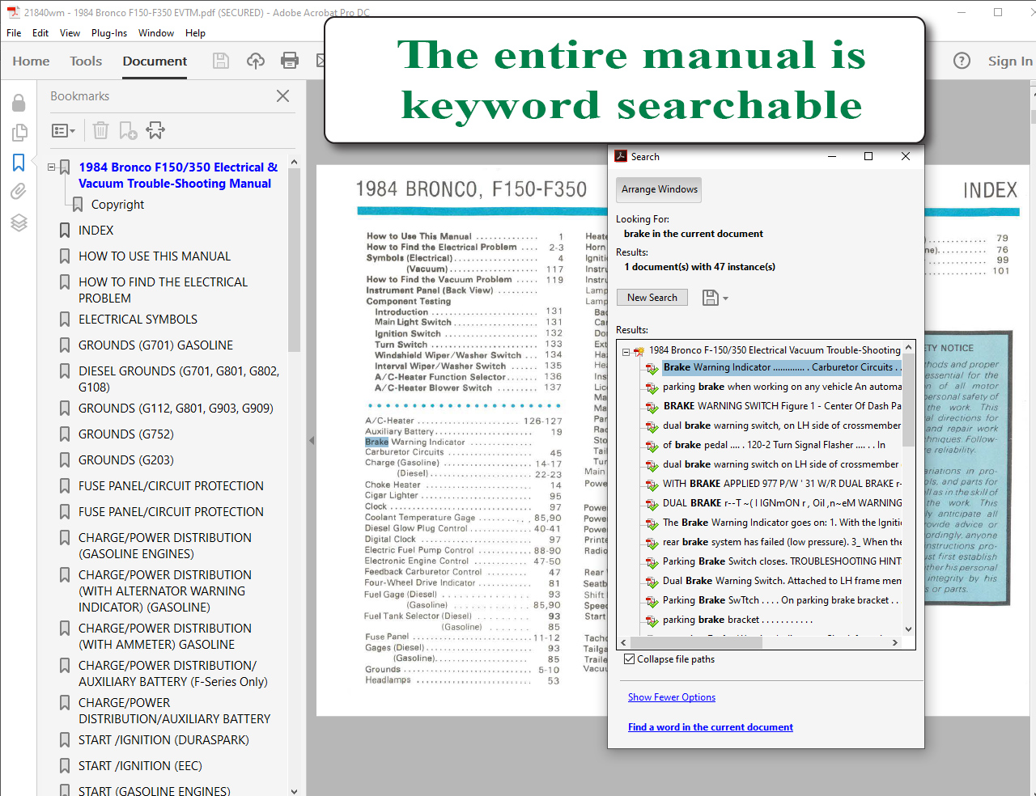Click the upload to cloud icon
Image resolution: width=1036 pixels, height=796 pixels.
click(x=256, y=61)
